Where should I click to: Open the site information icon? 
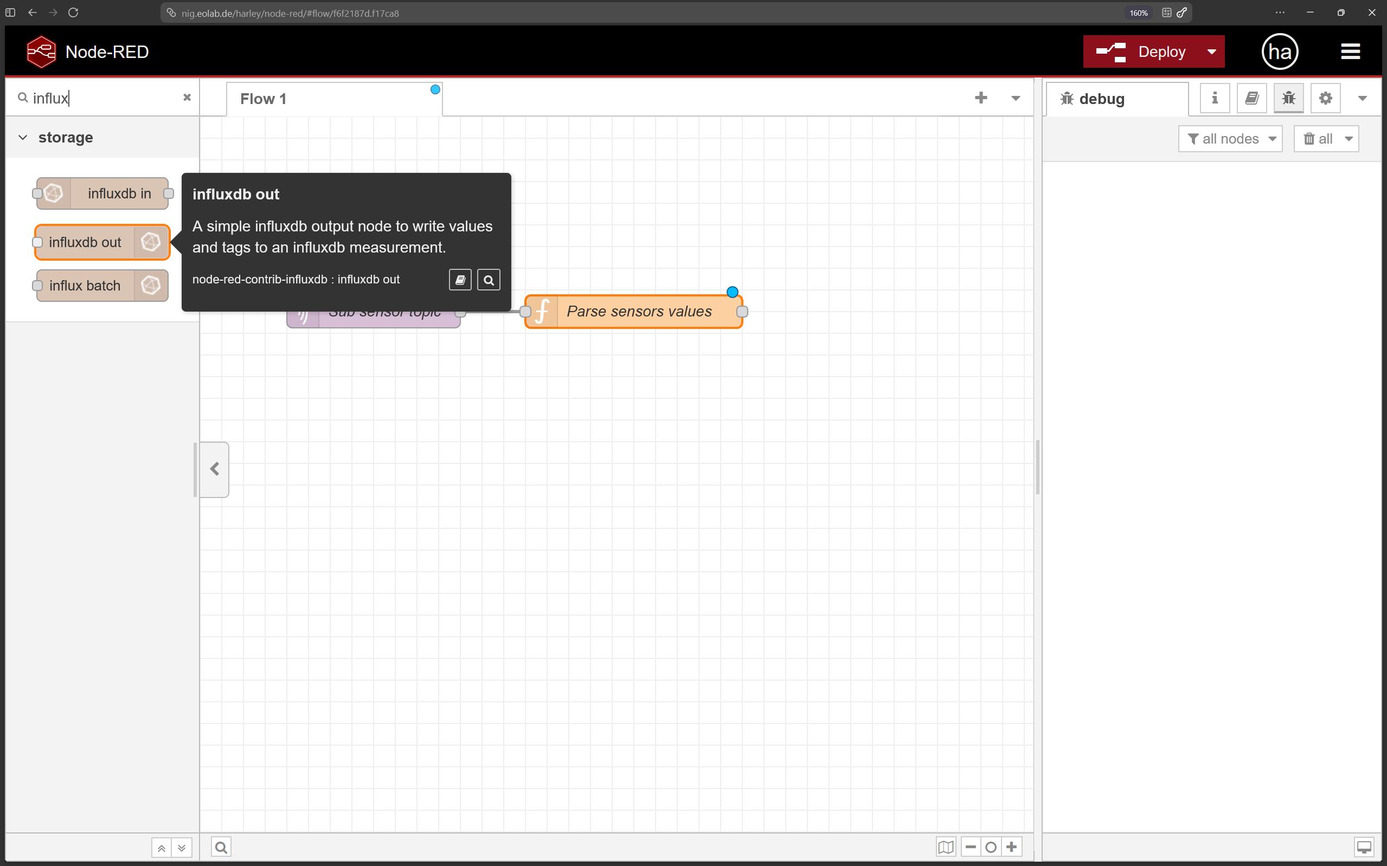(x=171, y=12)
